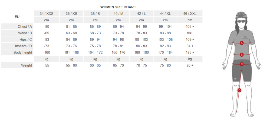Click the Weight row label

(x=27, y=65)
